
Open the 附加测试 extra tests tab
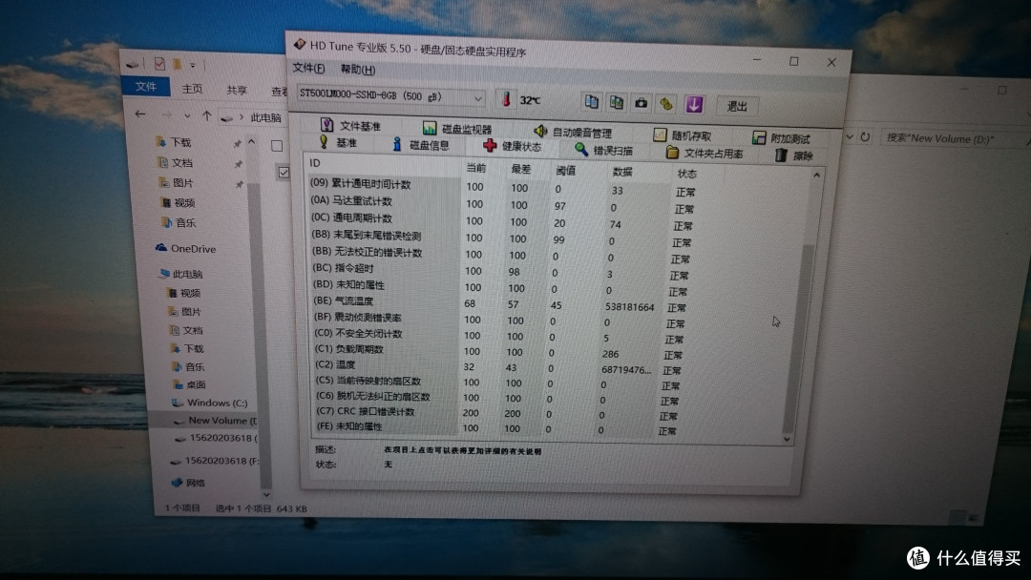(x=781, y=138)
